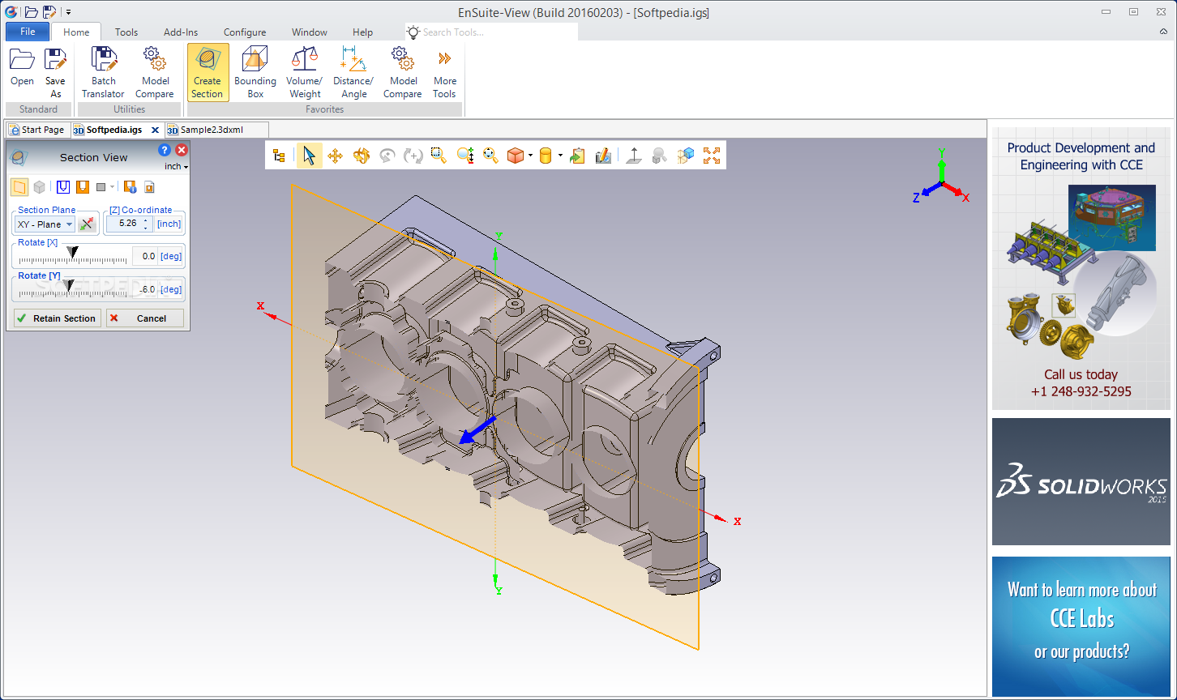This screenshot has height=700, width=1177.
Task: Open the File menu
Action: point(28,32)
